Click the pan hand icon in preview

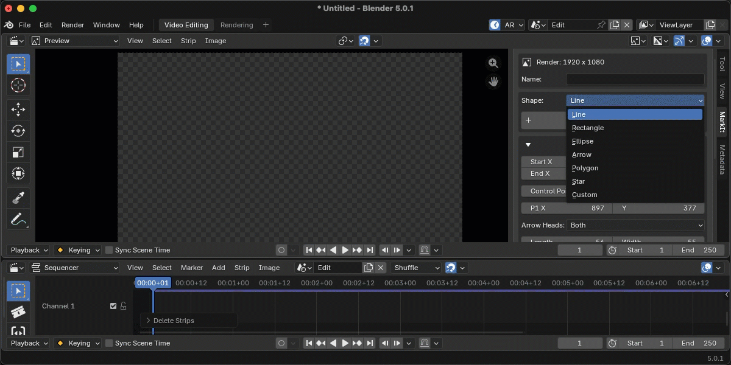(x=493, y=82)
